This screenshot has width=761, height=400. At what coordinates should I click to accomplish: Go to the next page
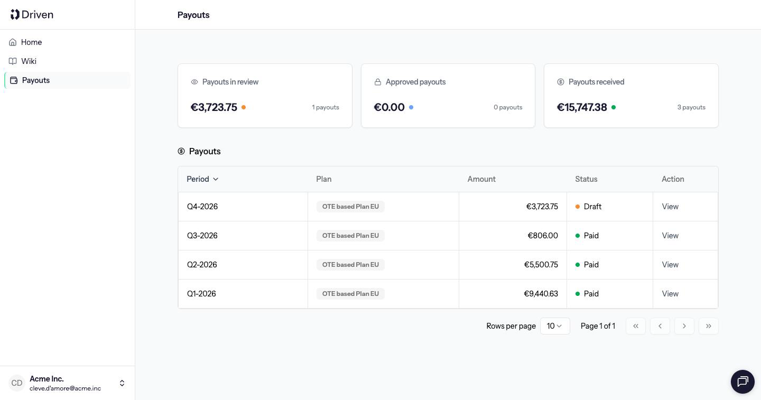click(684, 326)
